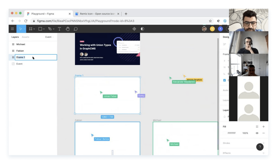Click the browser address bar URL
The height and width of the screenshot is (164, 277).
coord(85,21)
